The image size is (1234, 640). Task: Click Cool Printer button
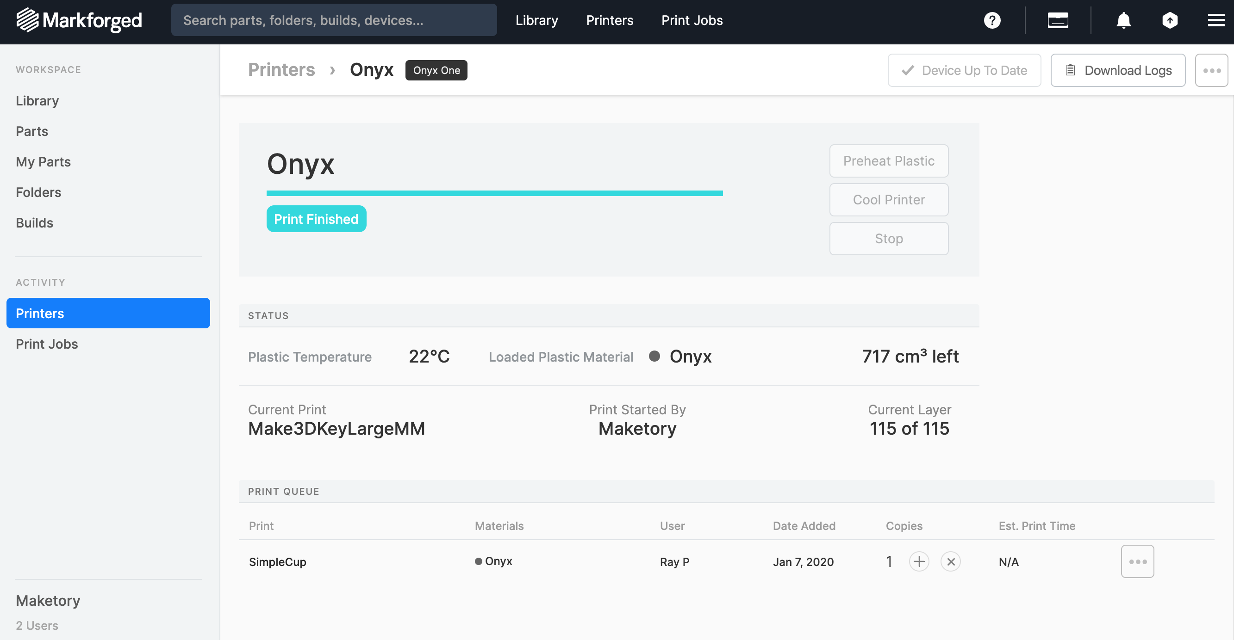coord(889,200)
